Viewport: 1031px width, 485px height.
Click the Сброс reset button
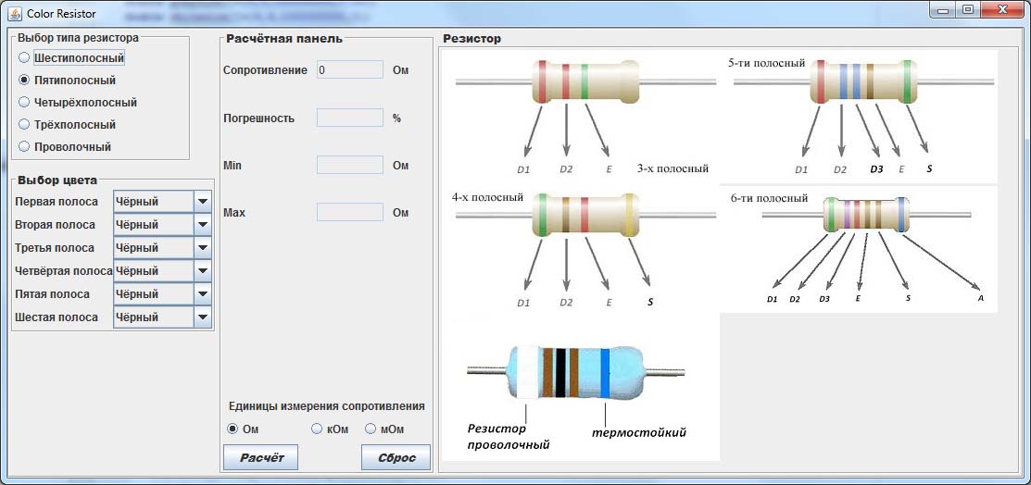(396, 457)
